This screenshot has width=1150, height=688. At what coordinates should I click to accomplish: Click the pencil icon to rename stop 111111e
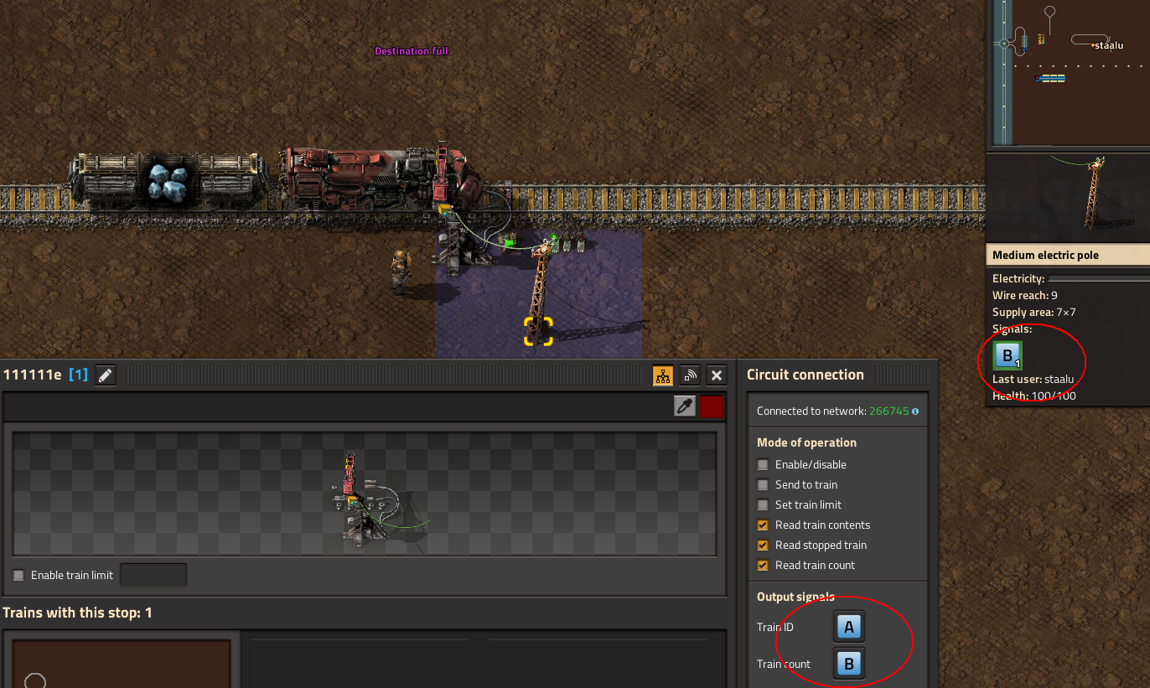(x=105, y=375)
